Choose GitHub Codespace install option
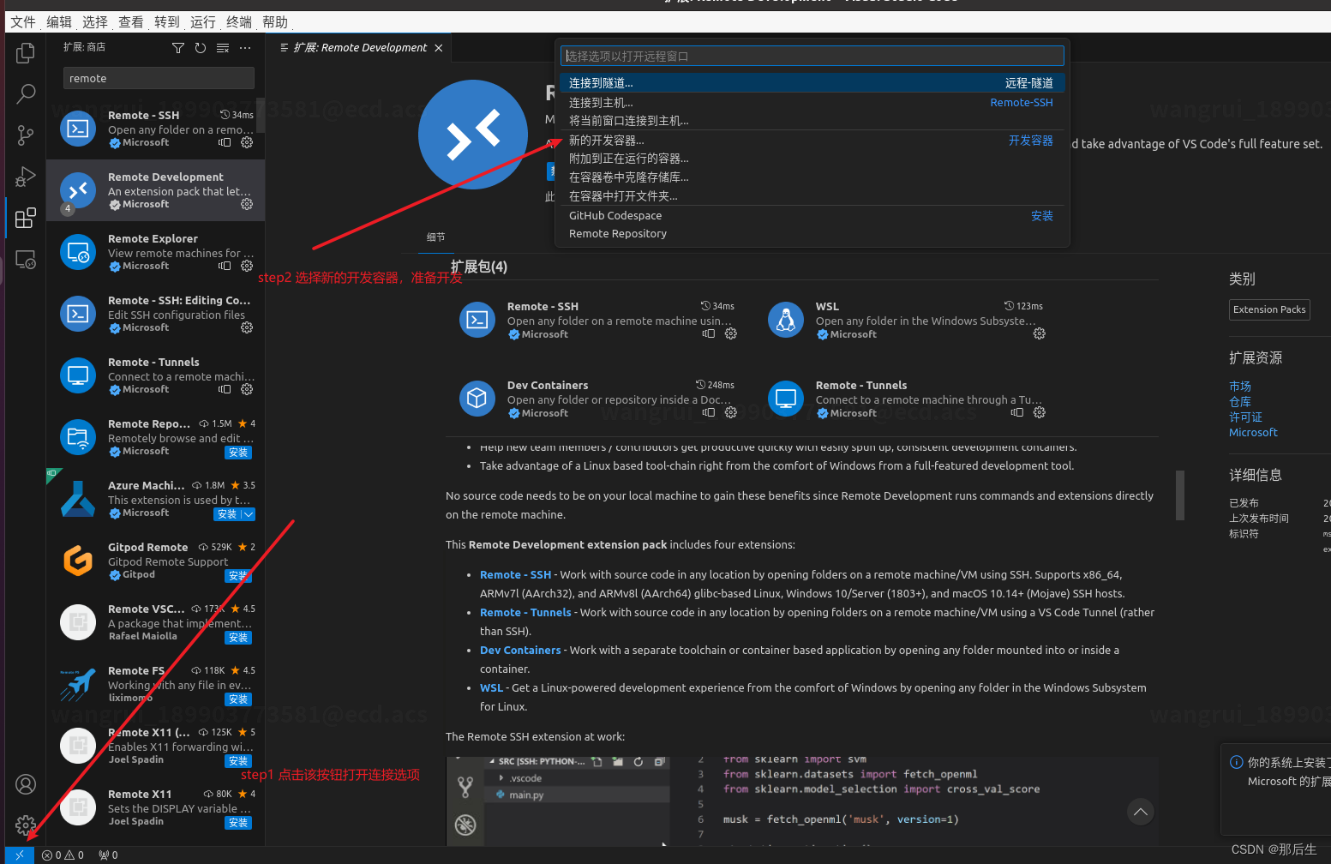 pos(812,216)
